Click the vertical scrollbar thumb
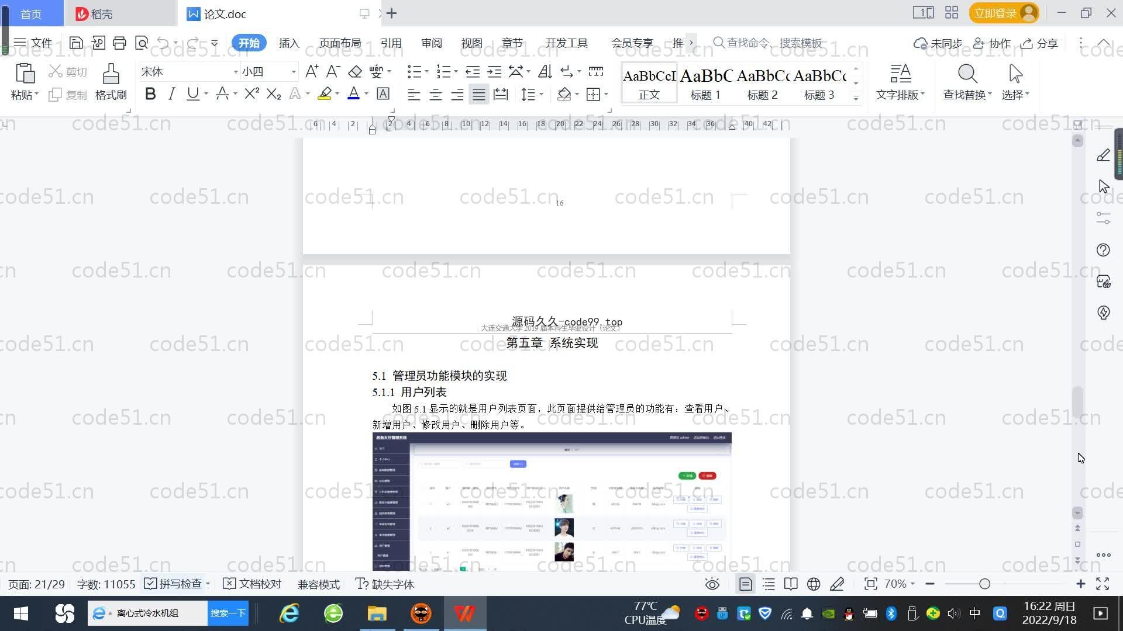1123x631 pixels. [x=1077, y=401]
